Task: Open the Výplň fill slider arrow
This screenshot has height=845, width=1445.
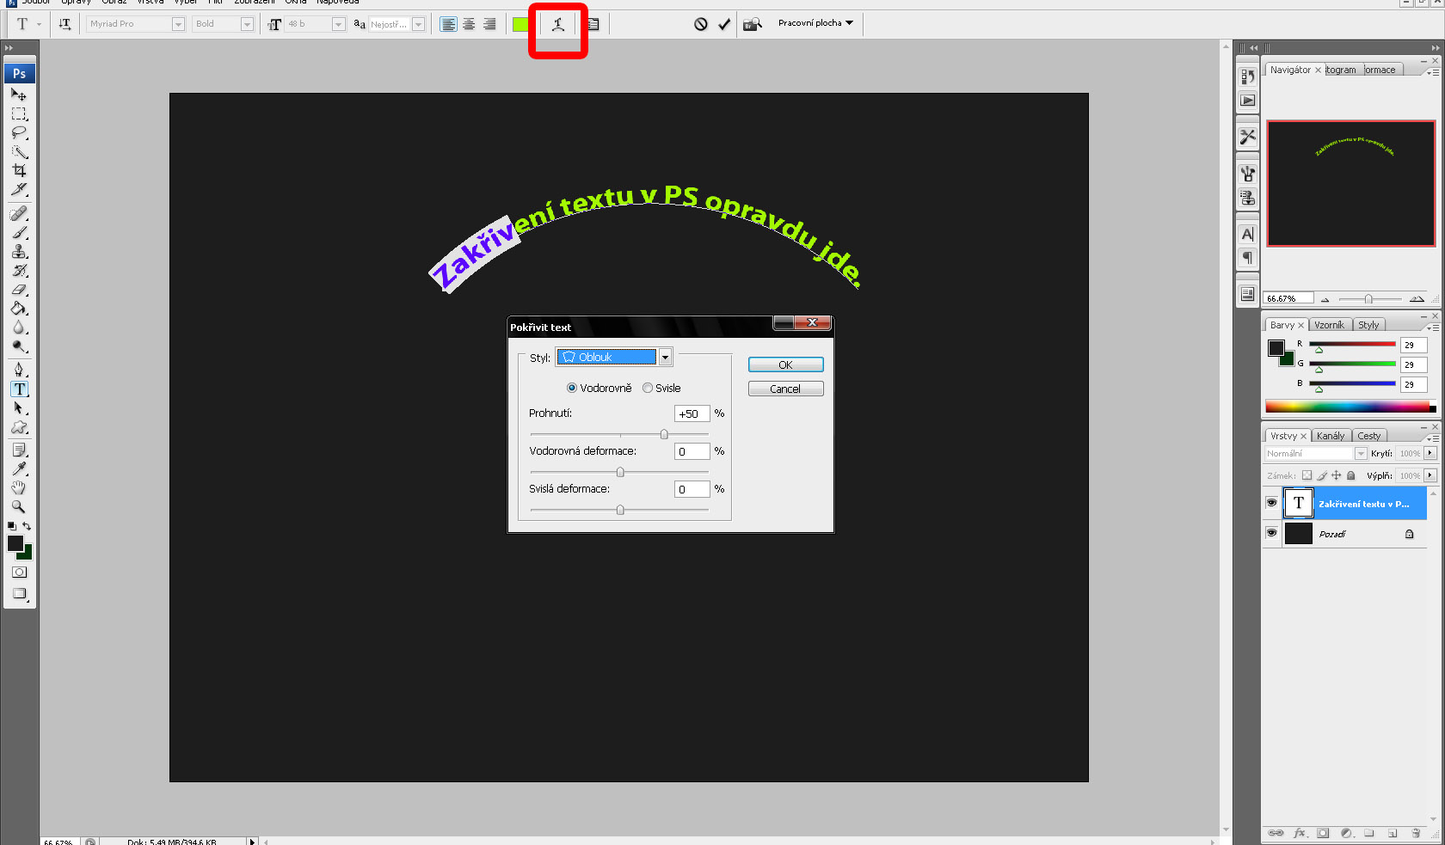Action: tap(1430, 475)
